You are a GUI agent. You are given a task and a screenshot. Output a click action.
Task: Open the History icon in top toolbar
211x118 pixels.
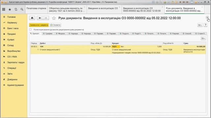[x=16, y=10]
